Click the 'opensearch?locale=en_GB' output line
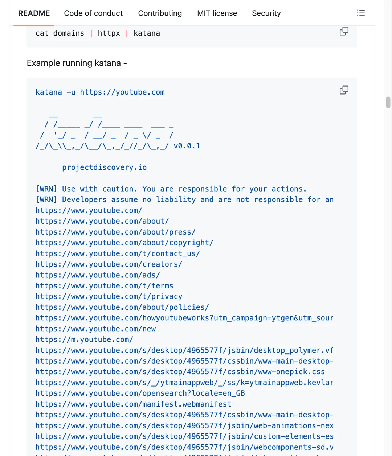Viewport: 392px width, 456px height. click(140, 393)
